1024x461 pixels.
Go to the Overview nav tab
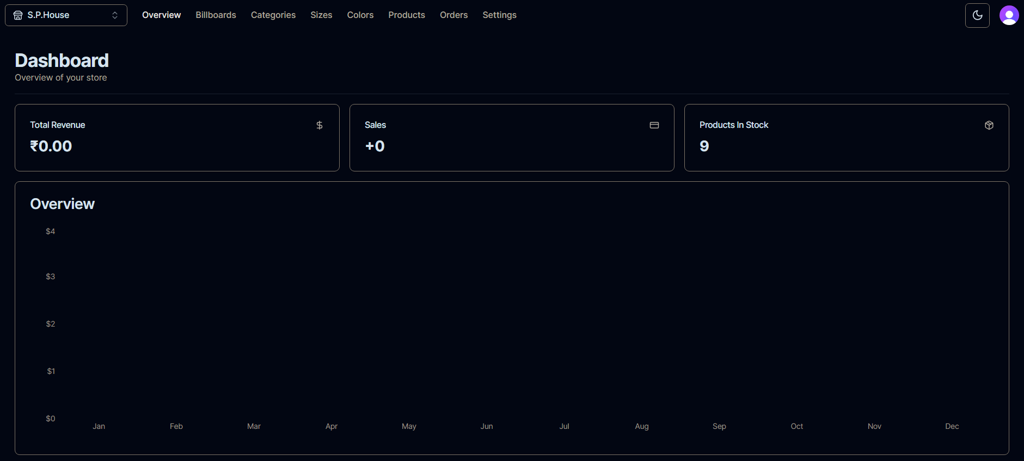[161, 15]
